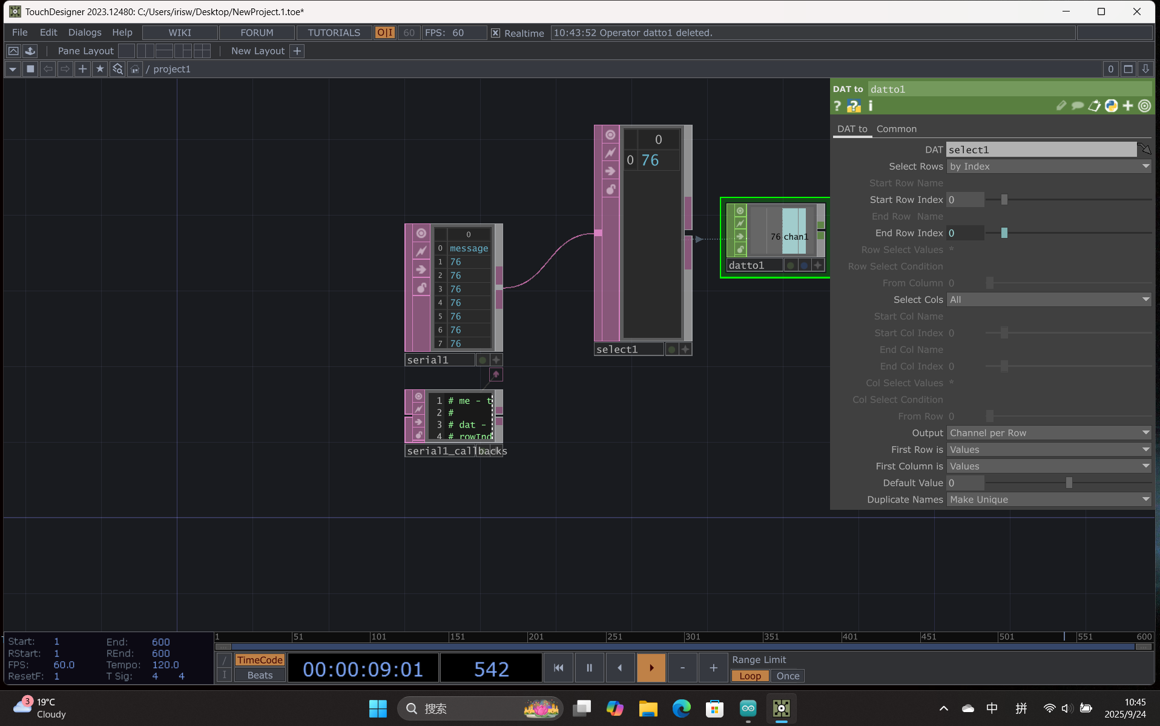Click the palette search icon in the navigation bar
The width and height of the screenshot is (1160, 726).
coord(117,68)
